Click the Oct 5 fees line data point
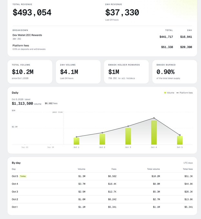Viewport: 201px width, 219px height. click(x=180, y=135)
